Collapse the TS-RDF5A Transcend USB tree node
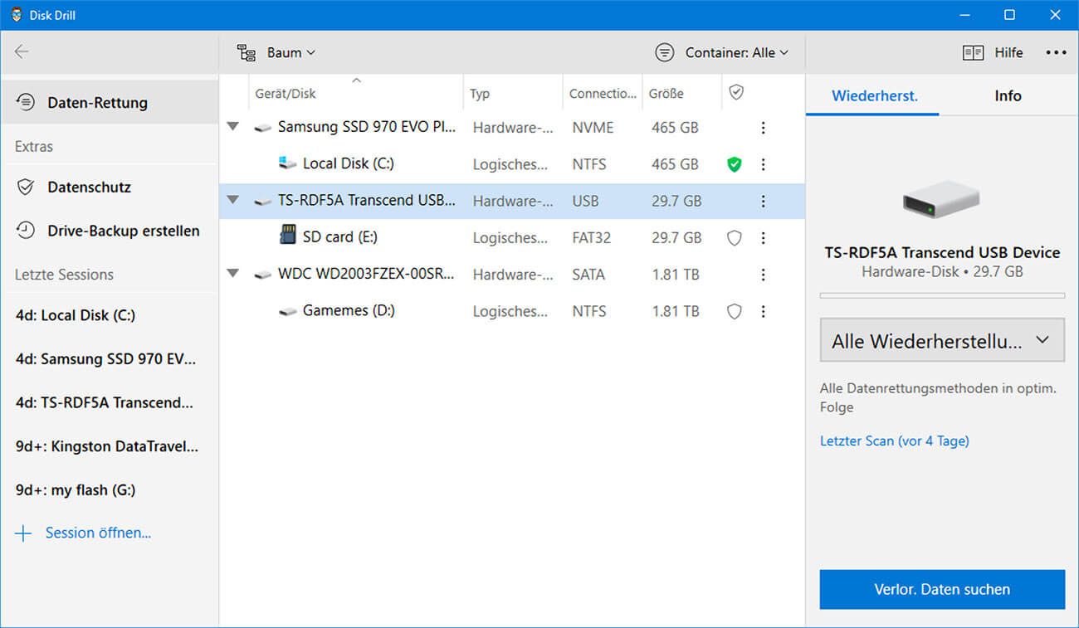The height and width of the screenshot is (628, 1079). click(233, 200)
